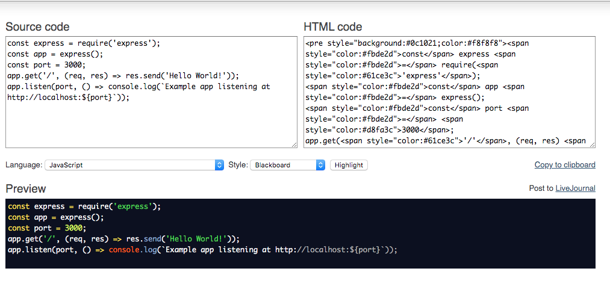Open the Style dropdown showing Blackboard
This screenshot has height=286, width=610.
click(x=287, y=165)
